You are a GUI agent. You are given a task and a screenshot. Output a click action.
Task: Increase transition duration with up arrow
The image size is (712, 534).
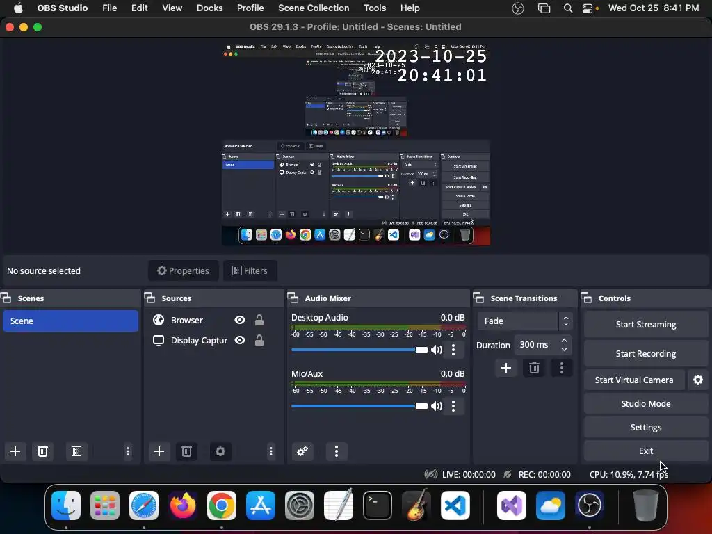tap(564, 341)
